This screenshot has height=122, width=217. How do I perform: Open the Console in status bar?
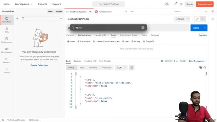coord(35,120)
